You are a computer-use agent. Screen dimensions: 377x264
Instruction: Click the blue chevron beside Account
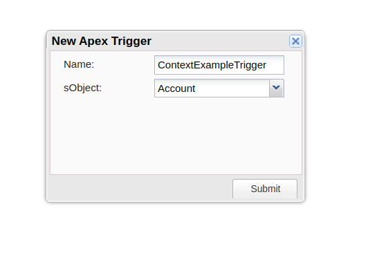[277, 88]
